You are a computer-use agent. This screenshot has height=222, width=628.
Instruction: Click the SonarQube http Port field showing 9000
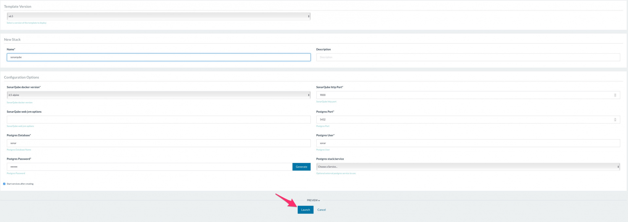464,95
